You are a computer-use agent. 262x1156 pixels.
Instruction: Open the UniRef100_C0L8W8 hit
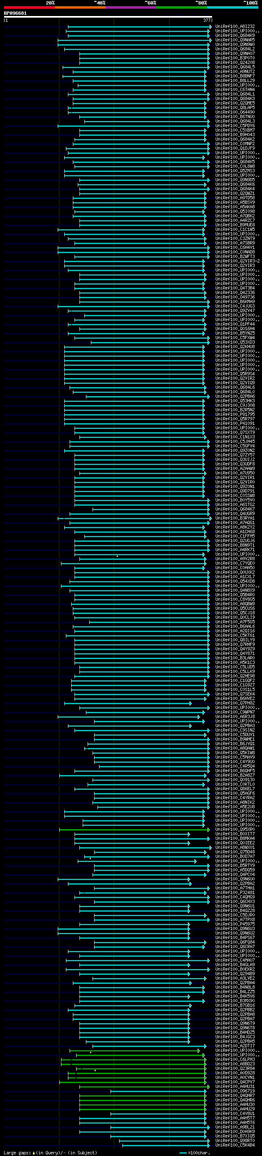[235, 166]
